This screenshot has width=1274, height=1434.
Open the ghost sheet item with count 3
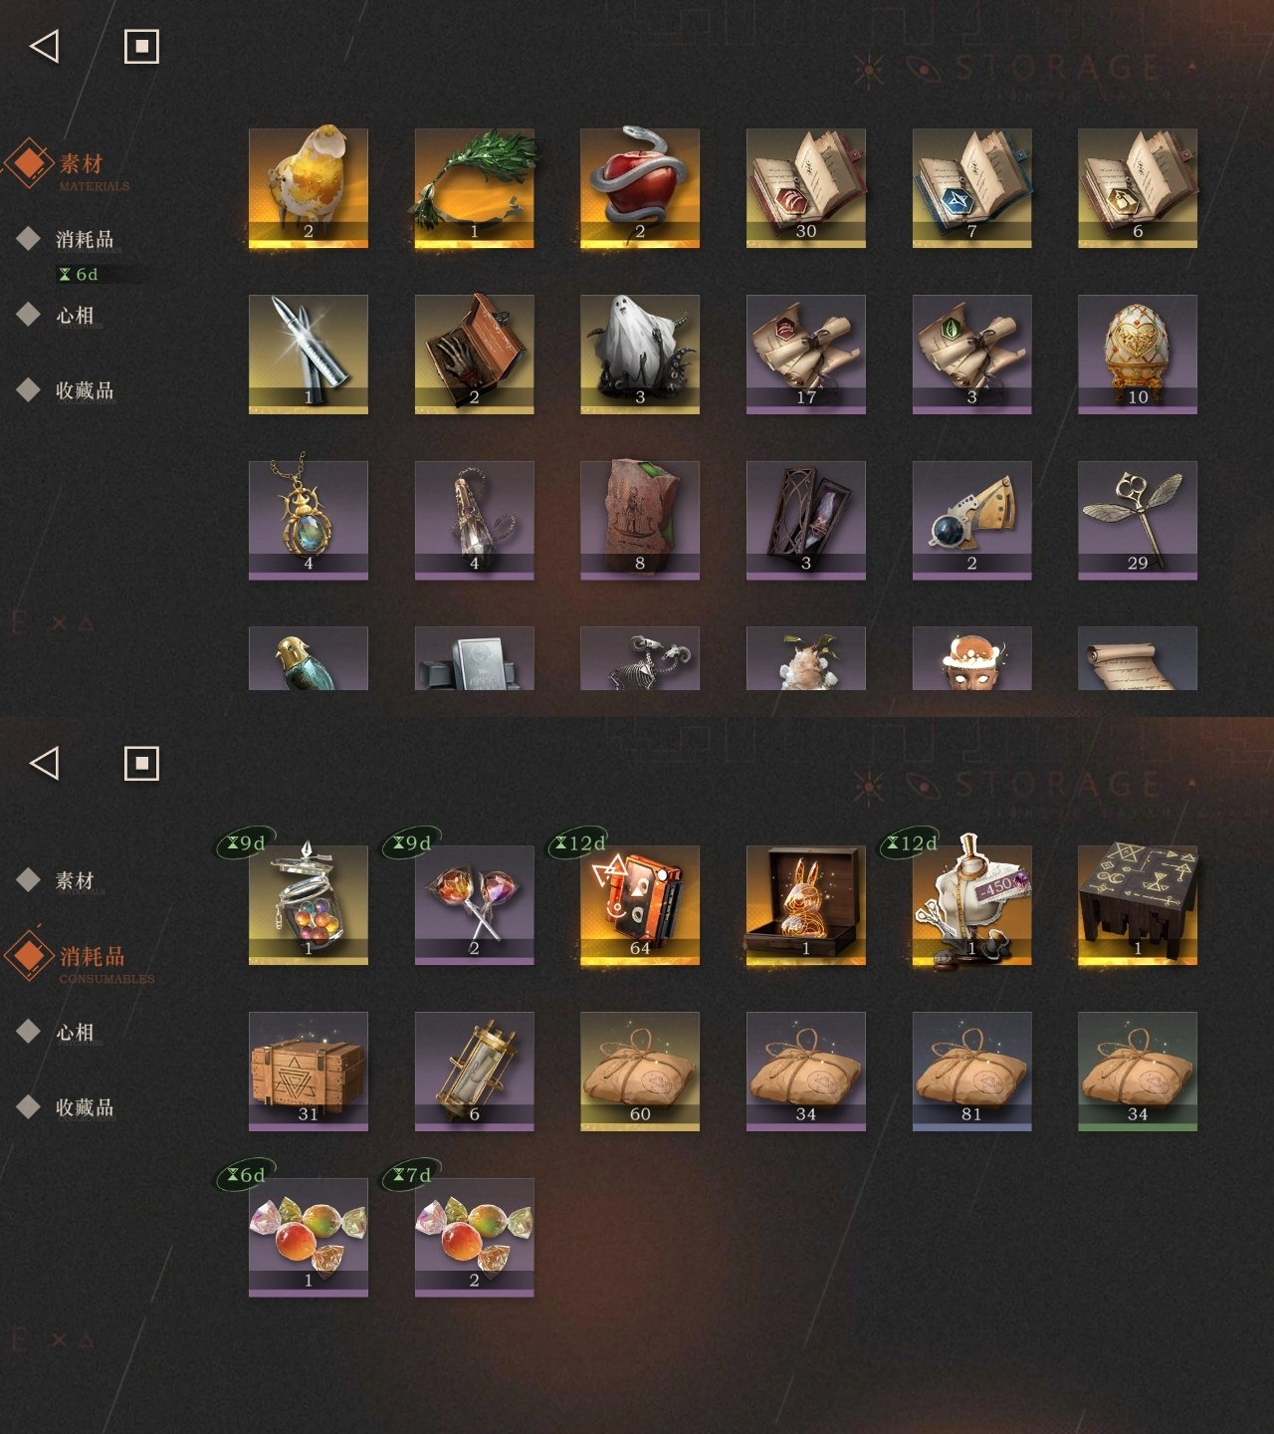pyautogui.click(x=640, y=355)
